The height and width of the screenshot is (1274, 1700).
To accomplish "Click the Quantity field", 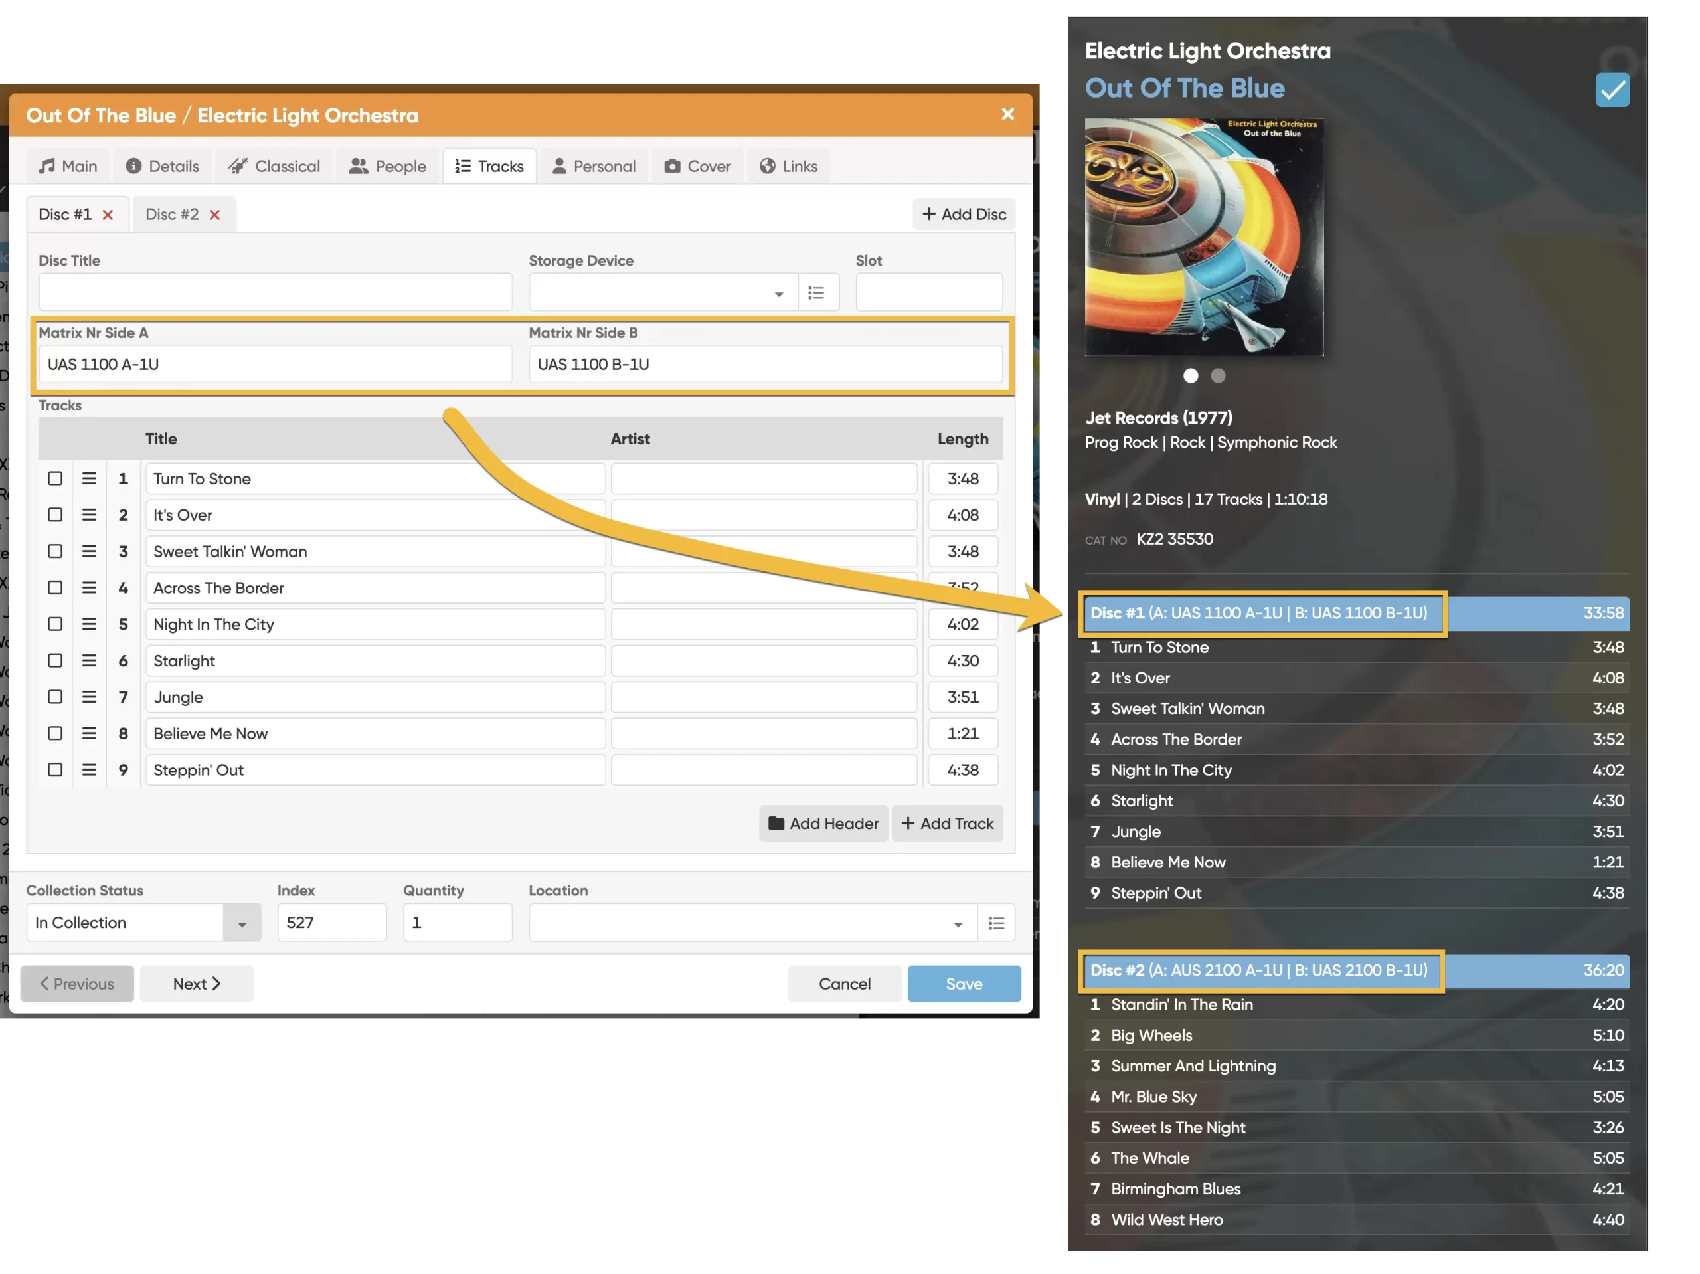I will tap(458, 923).
